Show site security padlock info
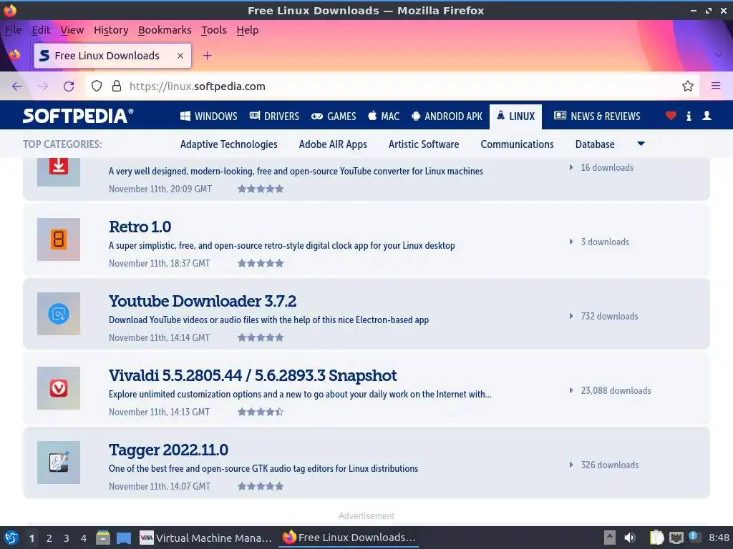 pyautogui.click(x=117, y=86)
